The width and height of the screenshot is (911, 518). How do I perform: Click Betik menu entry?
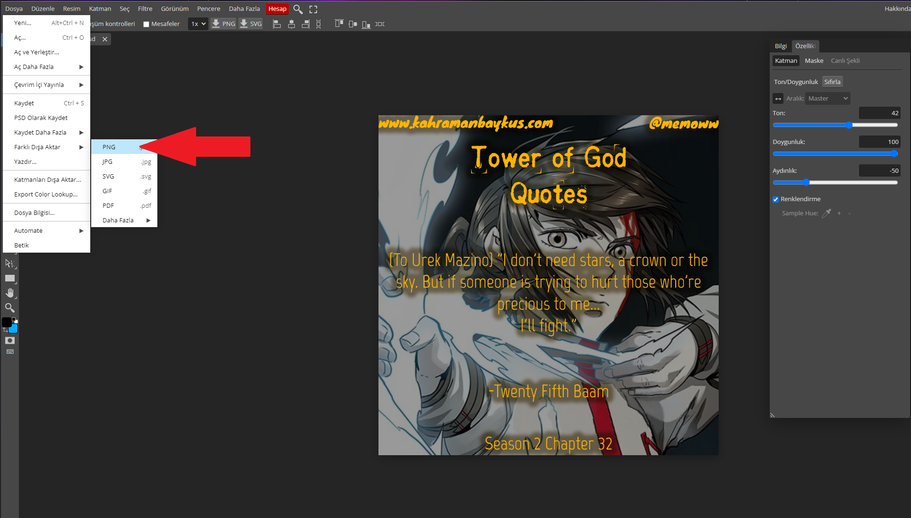(x=46, y=246)
